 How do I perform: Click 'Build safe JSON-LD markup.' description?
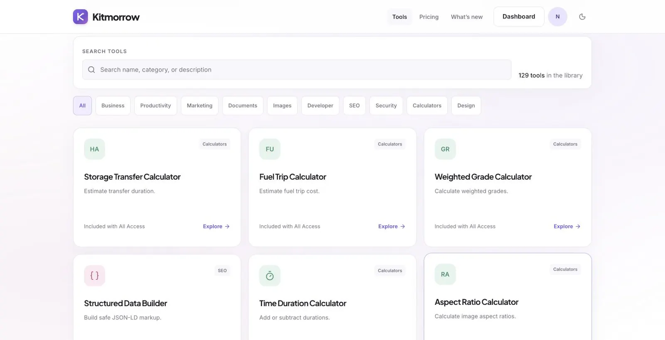coord(123,318)
